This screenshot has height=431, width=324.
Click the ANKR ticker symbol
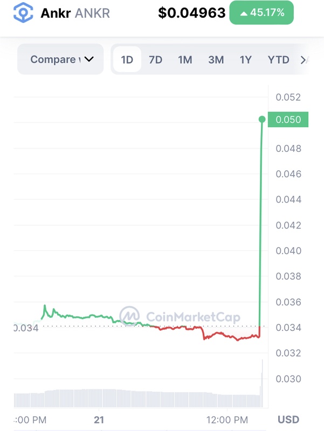pyautogui.click(x=93, y=12)
